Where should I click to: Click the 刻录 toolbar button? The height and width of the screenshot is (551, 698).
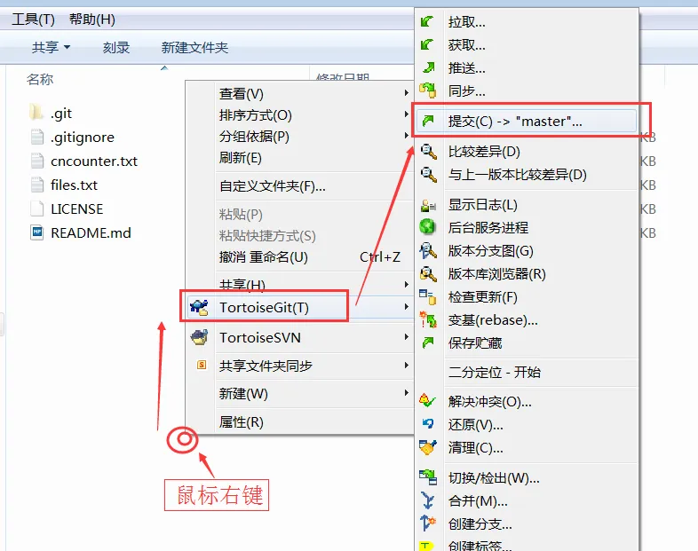(116, 47)
